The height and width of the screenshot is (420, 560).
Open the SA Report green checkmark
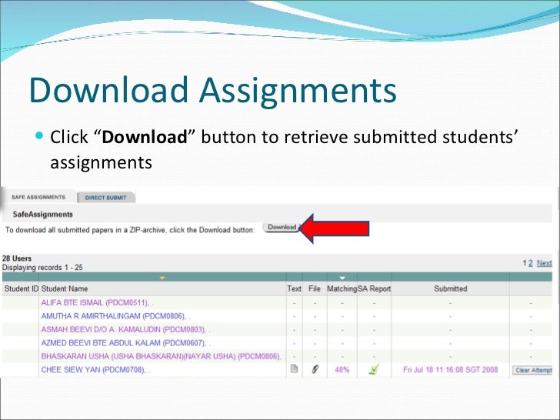coord(374,369)
